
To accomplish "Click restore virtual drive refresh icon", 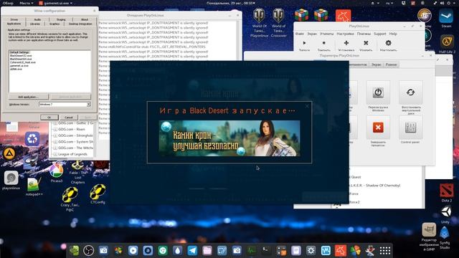I will (x=410, y=92).
